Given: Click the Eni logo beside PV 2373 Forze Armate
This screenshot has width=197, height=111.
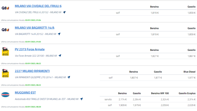Looking at the screenshot, I should 6,51.
